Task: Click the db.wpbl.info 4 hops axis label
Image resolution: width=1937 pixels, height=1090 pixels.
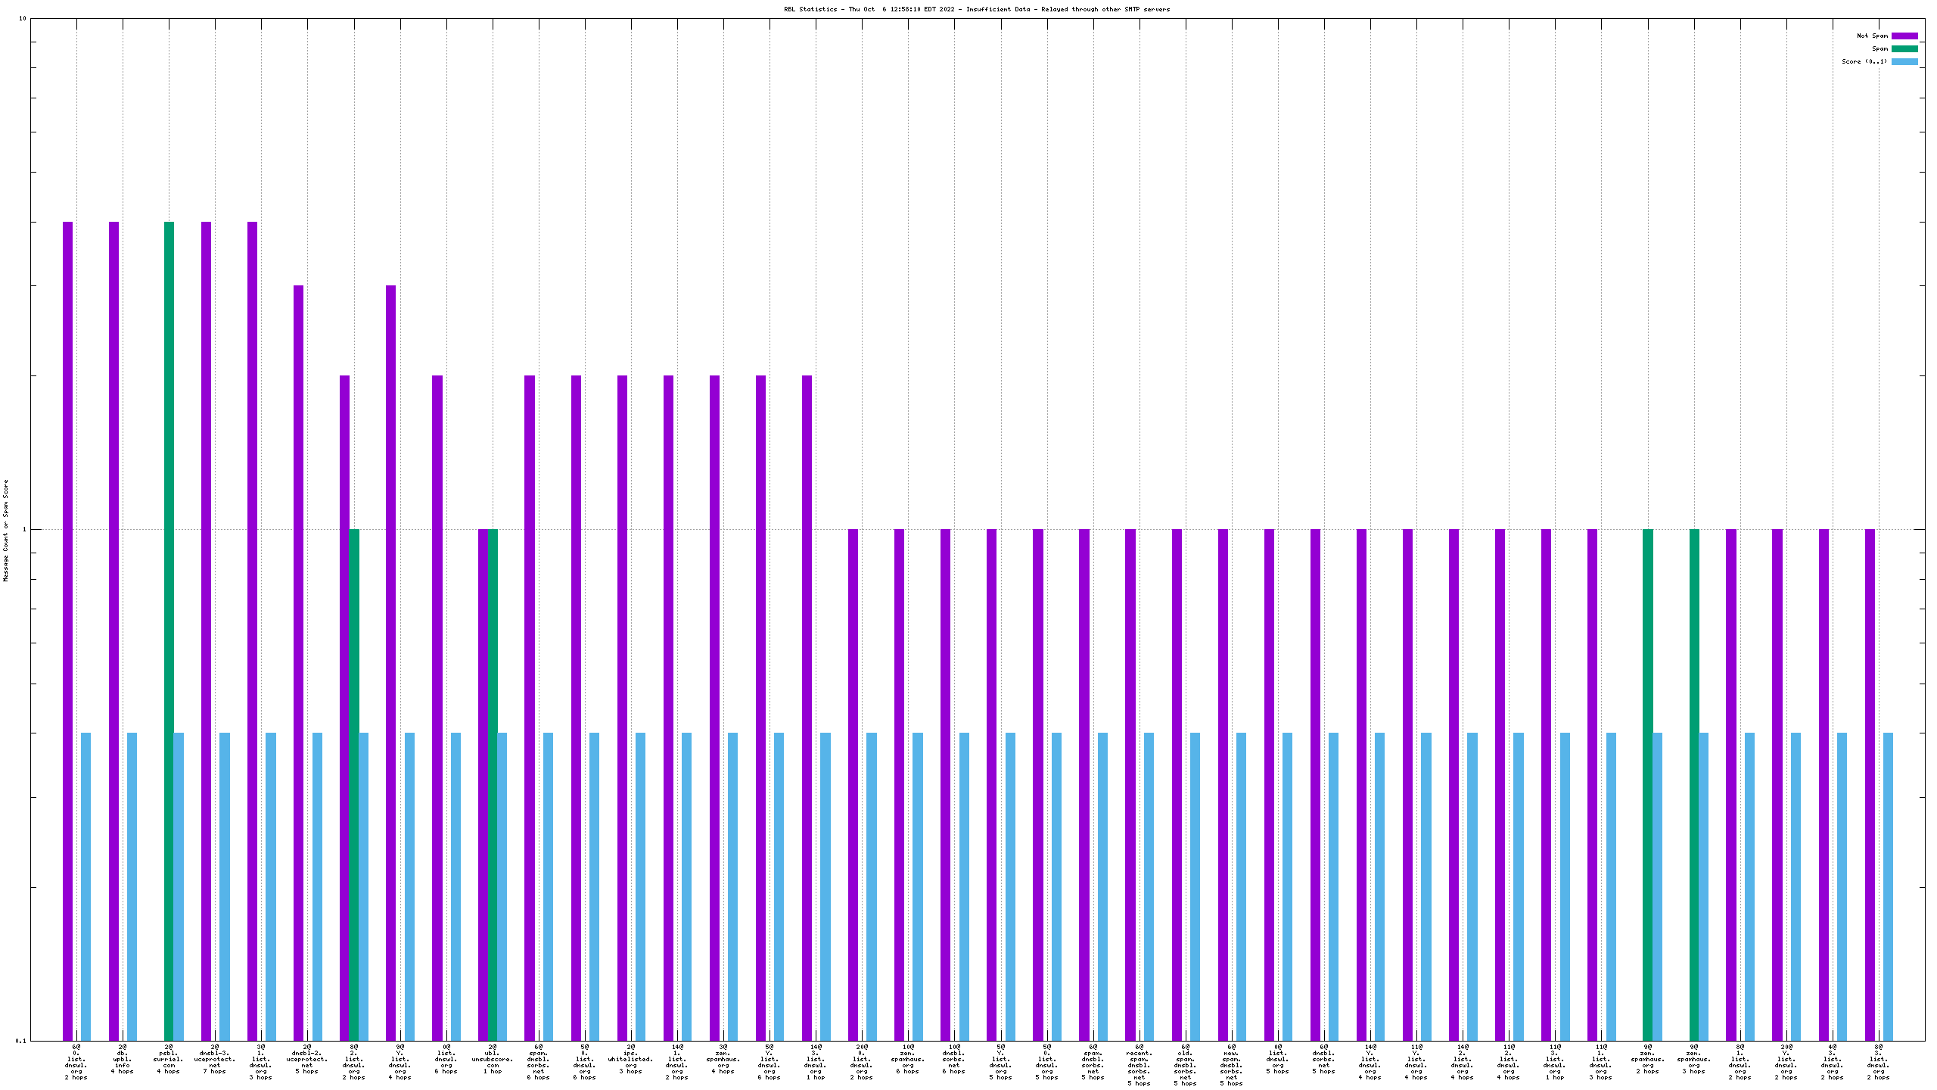Action: point(122,1059)
